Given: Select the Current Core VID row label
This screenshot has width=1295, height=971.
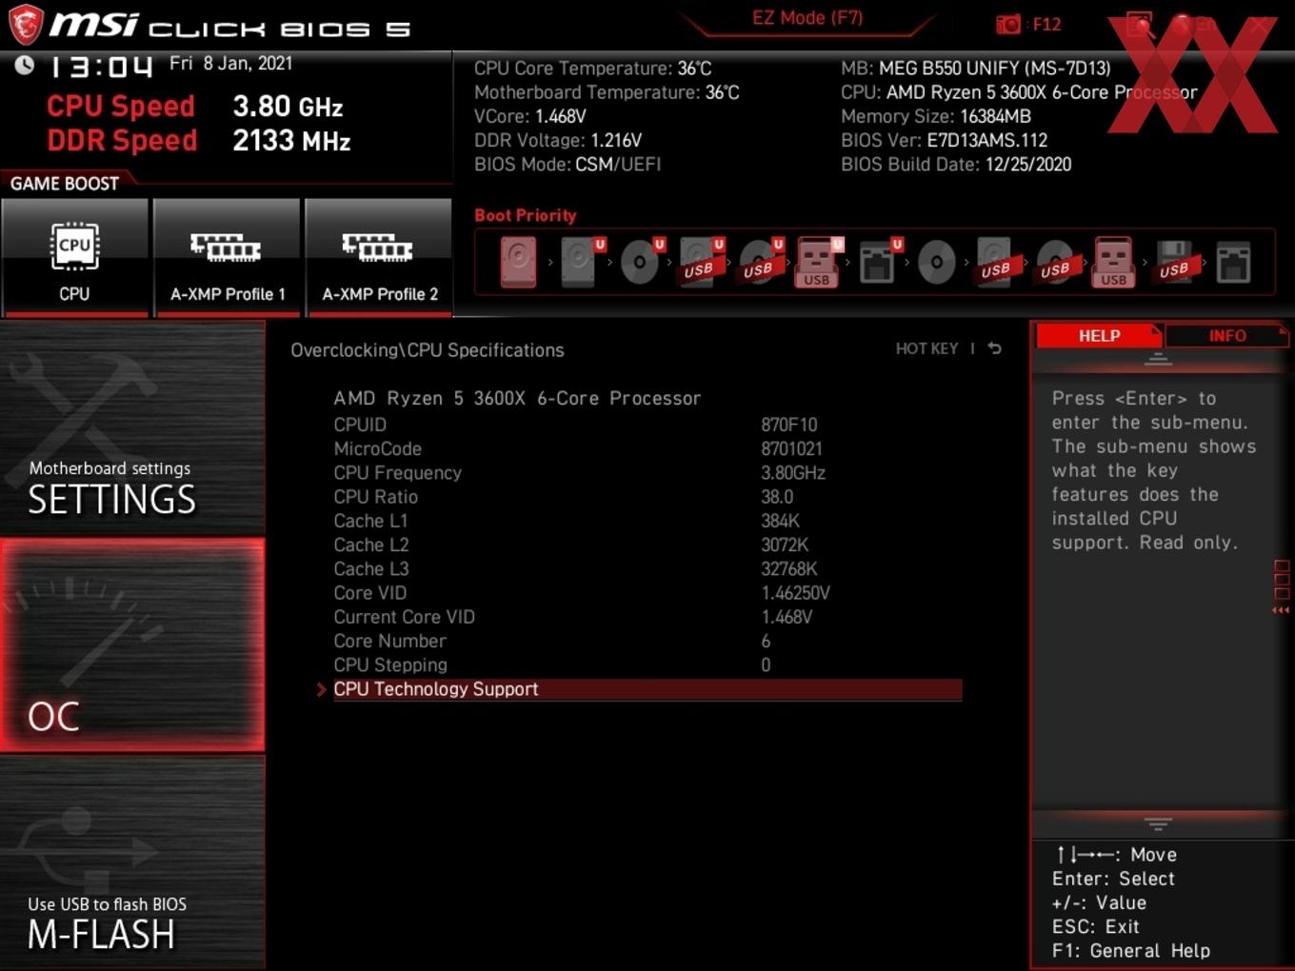Looking at the screenshot, I should tap(404, 617).
